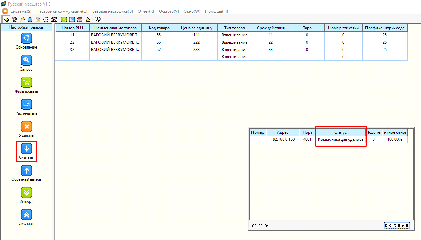Click the yellow star toolbar icon

click(88, 20)
